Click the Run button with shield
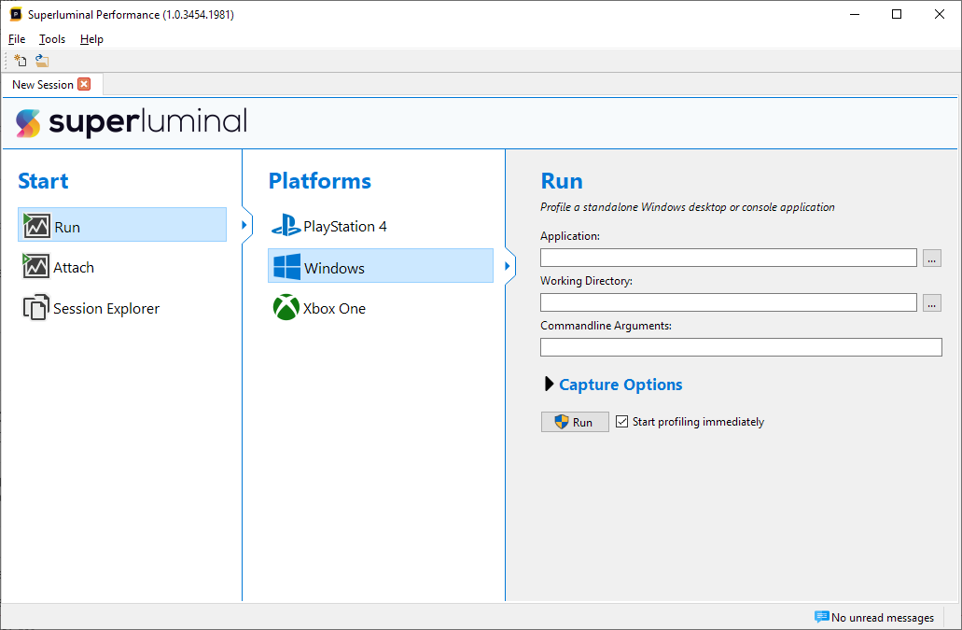Image resolution: width=962 pixels, height=630 pixels. (x=575, y=422)
